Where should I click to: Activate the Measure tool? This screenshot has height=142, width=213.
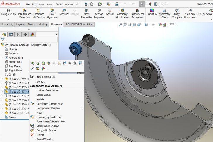(x=64, y=12)
